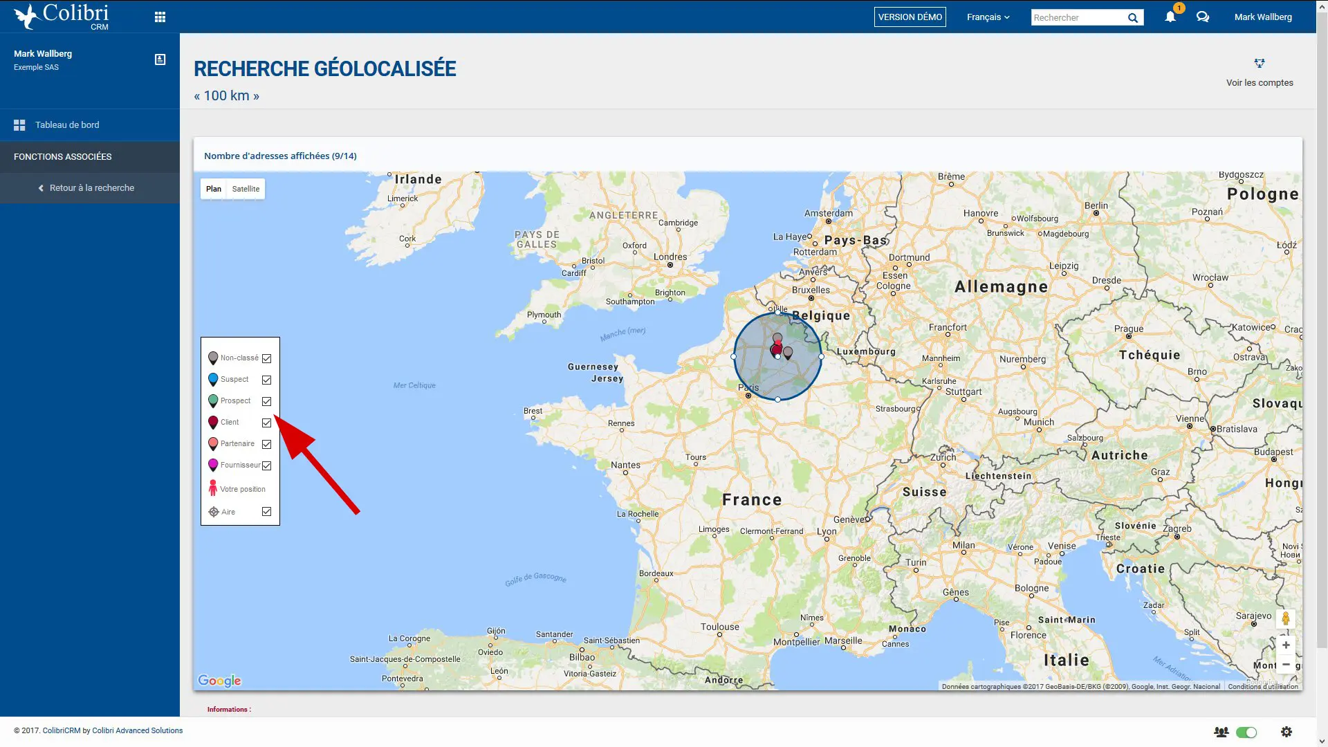Toggle the Aire circle checkbox
Viewport: 1328px width, 747px height.
tap(266, 512)
